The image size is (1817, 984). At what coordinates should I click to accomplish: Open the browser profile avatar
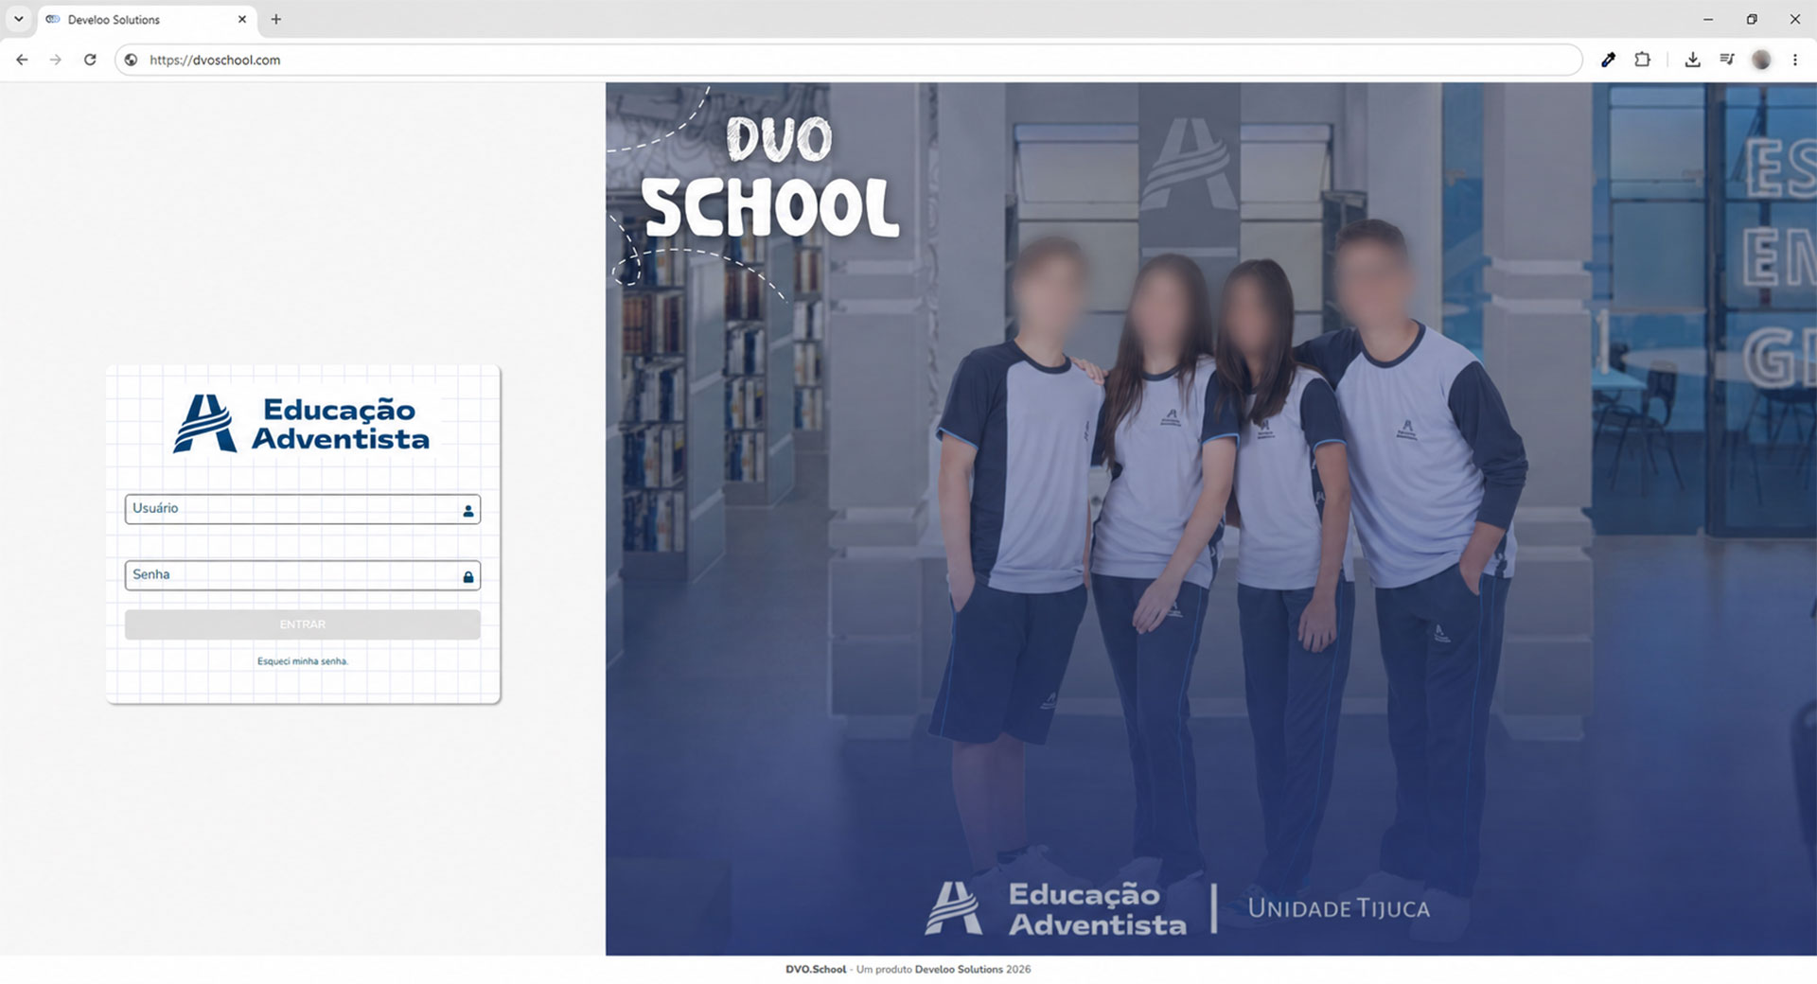[1761, 60]
